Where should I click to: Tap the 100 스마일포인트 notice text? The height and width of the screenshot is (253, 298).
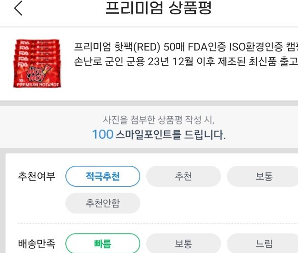click(159, 134)
